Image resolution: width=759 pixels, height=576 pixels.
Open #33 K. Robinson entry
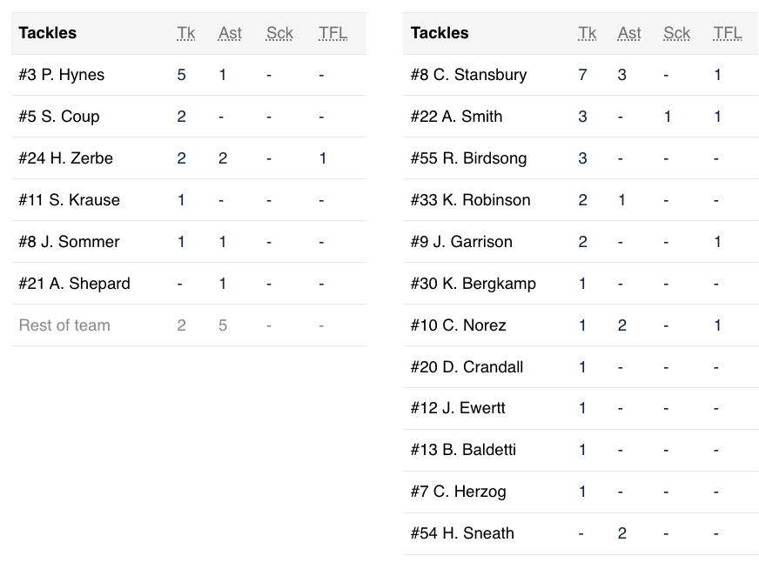[x=470, y=200]
